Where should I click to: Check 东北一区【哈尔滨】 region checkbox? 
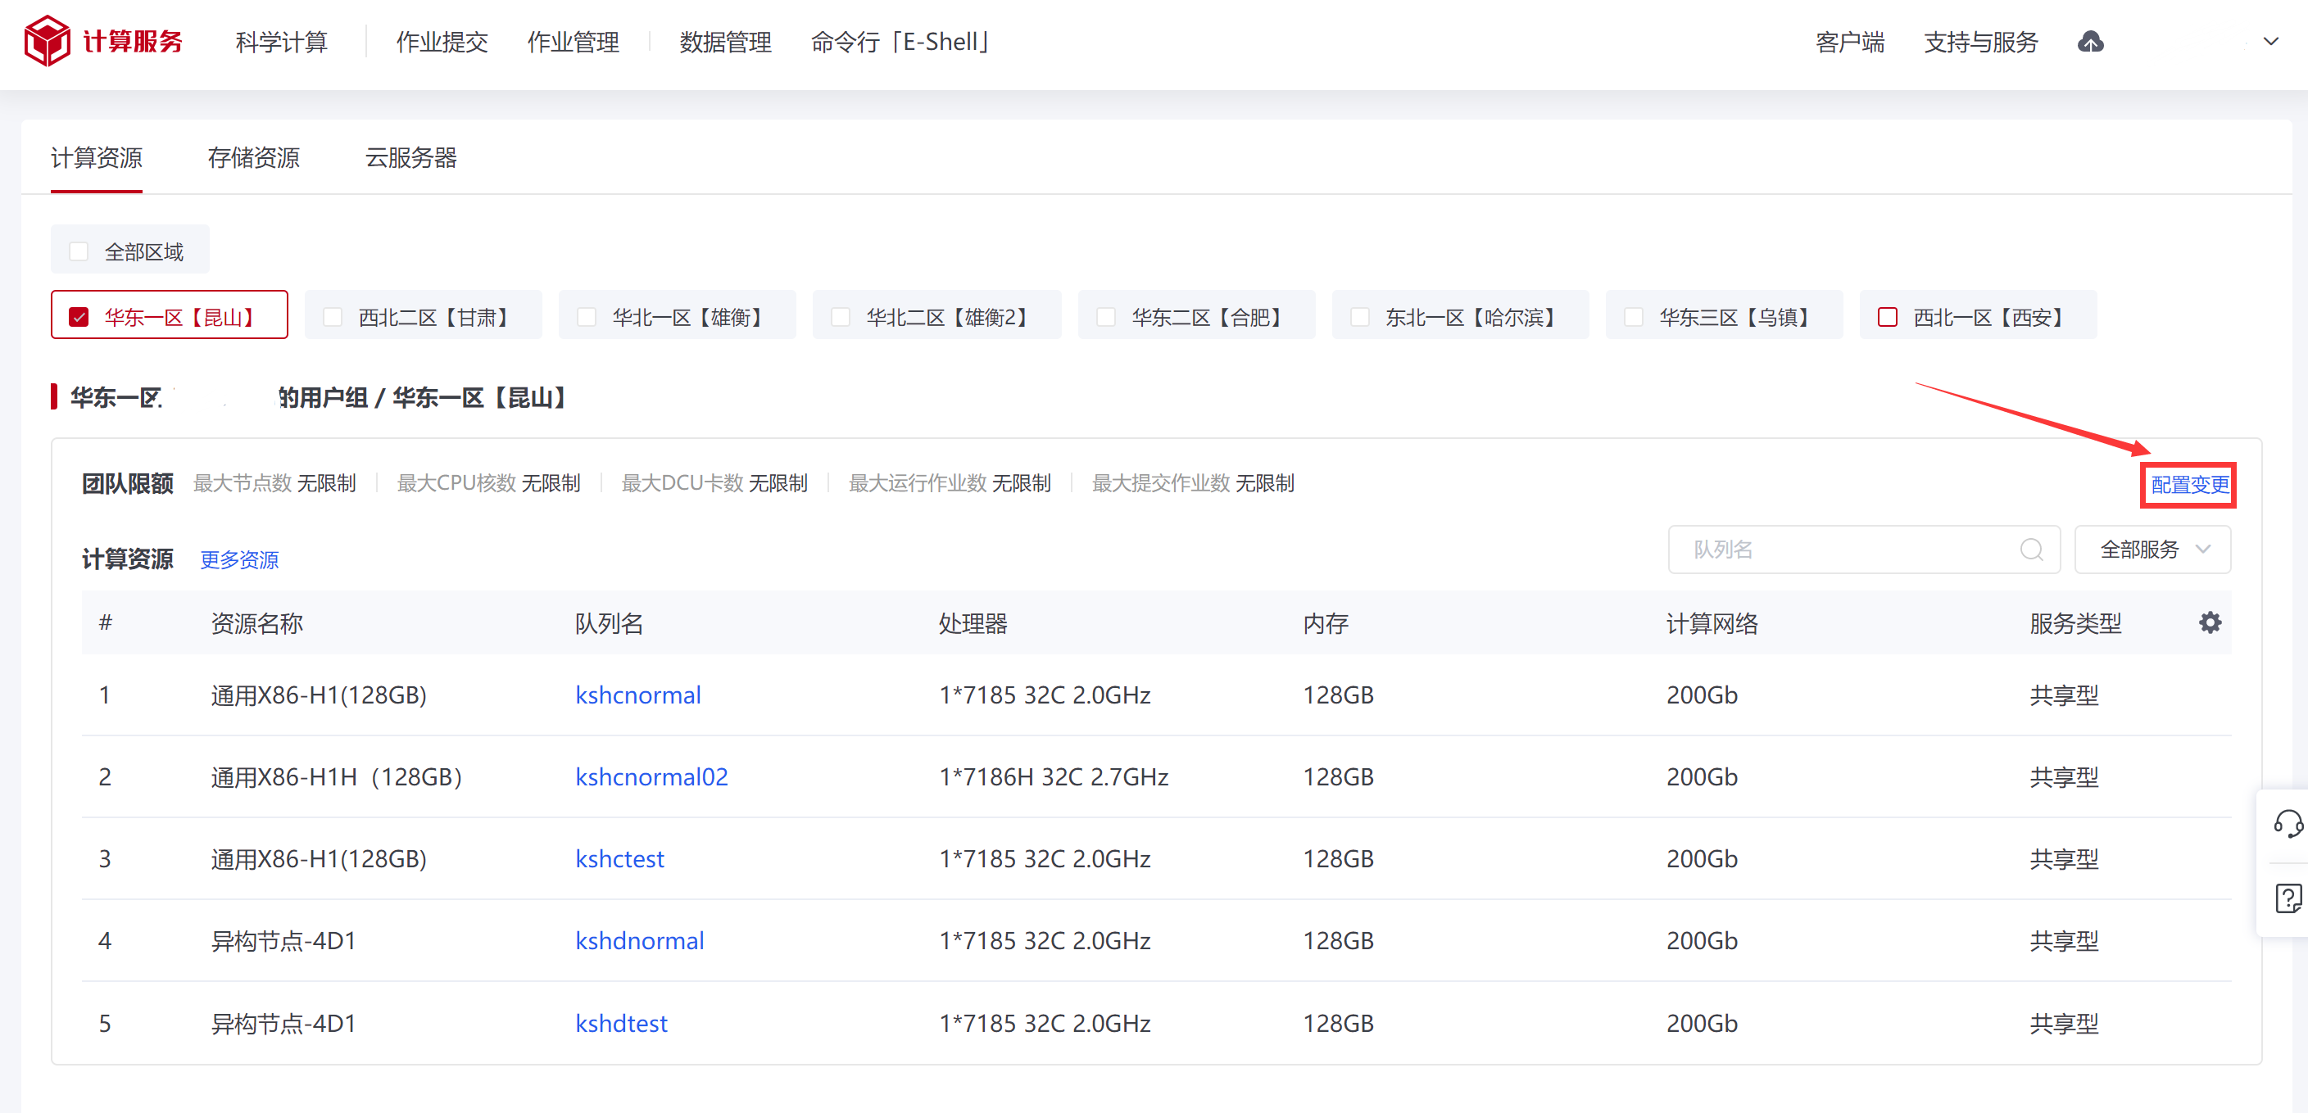1360,317
